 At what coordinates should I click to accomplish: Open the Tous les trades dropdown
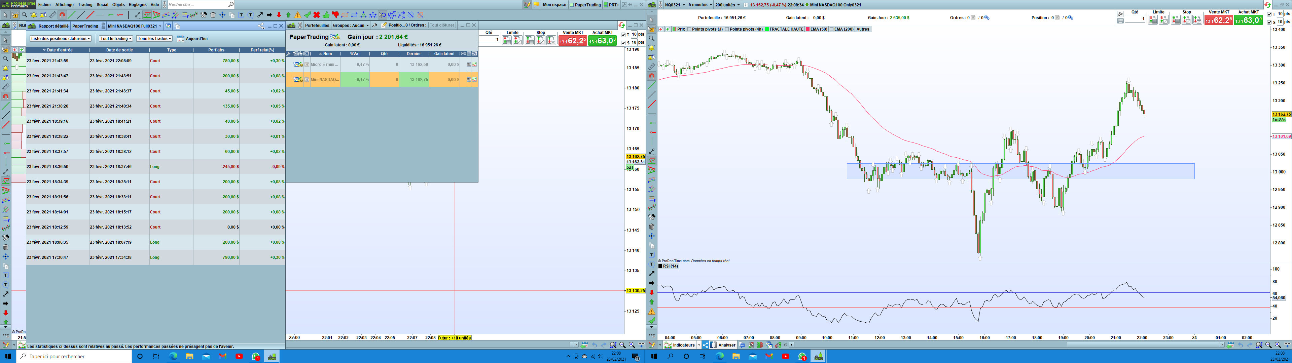[154, 39]
